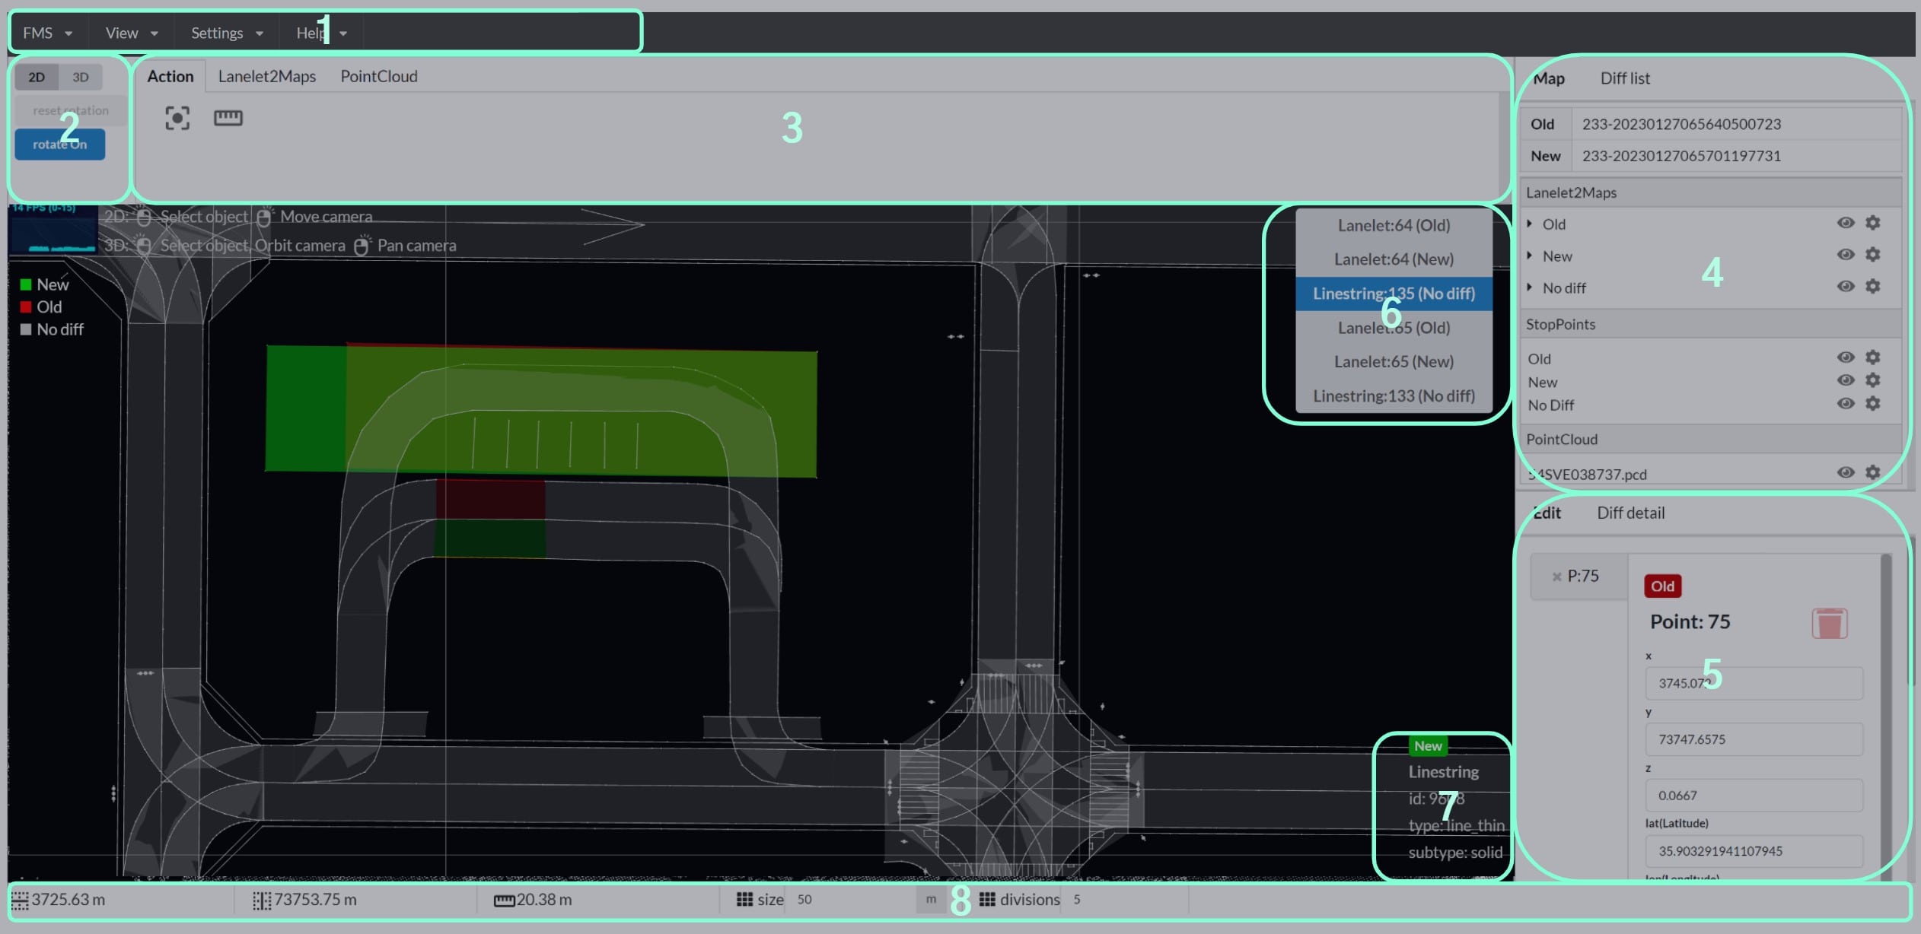Expand the No diff Lanelet2Maps tree

pyautogui.click(x=1530, y=288)
